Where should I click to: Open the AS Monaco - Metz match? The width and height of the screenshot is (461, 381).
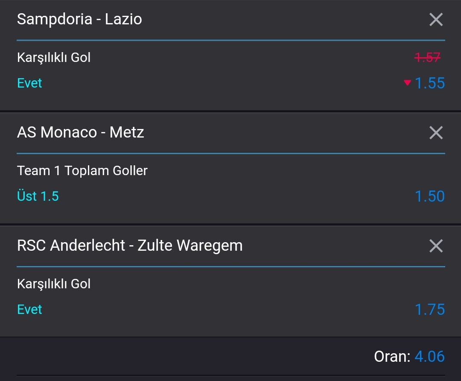pyautogui.click(x=81, y=132)
